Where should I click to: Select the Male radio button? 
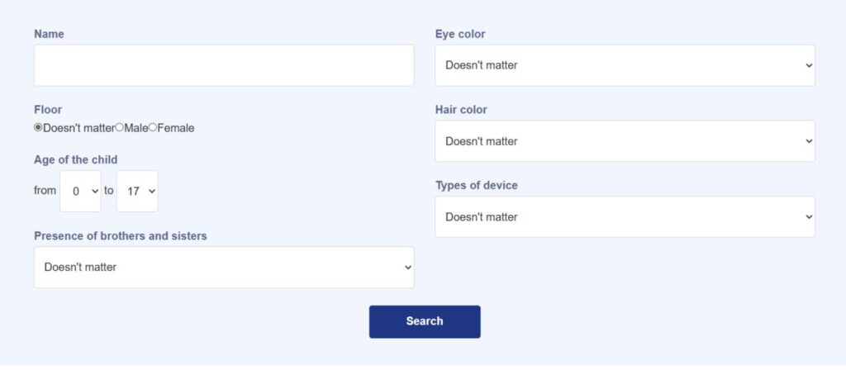119,128
